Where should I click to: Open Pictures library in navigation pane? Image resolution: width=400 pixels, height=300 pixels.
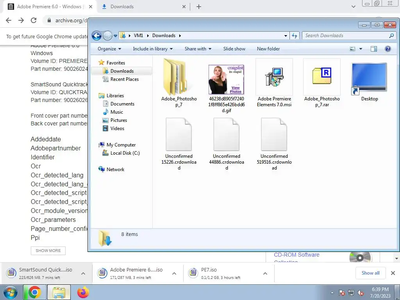coord(119,120)
